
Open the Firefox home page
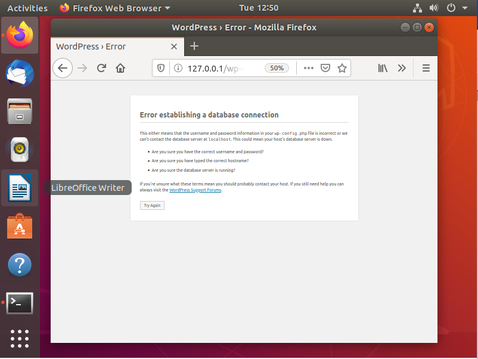[x=120, y=68]
